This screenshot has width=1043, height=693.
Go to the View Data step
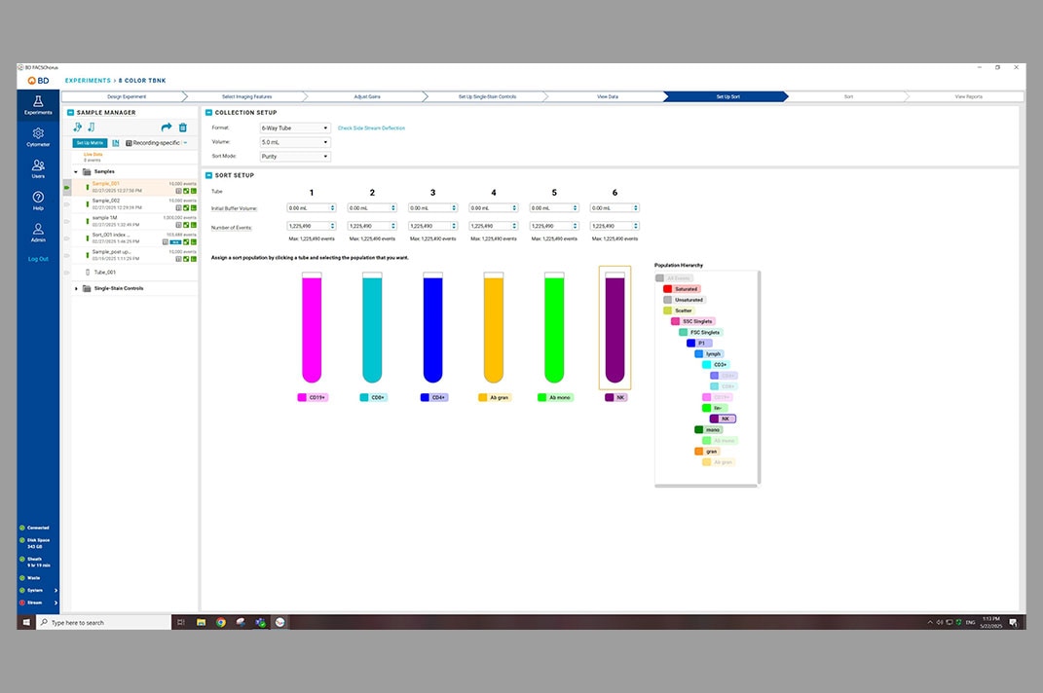coord(608,96)
